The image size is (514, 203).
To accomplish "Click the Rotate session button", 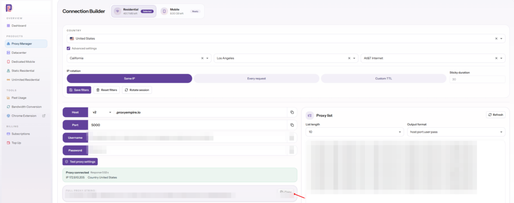I will coord(137,90).
